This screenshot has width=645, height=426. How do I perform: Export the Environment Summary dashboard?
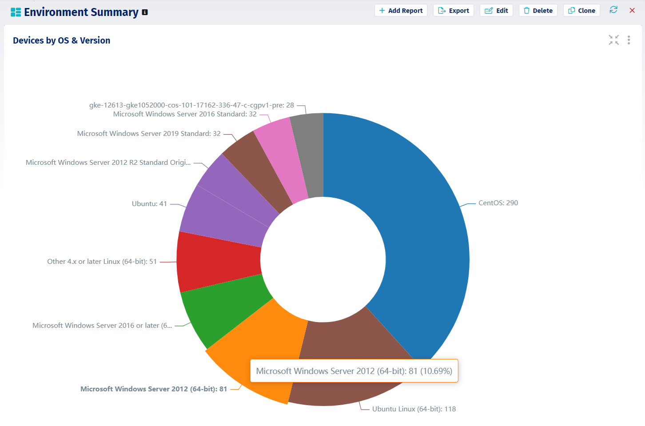(454, 10)
